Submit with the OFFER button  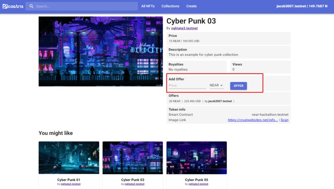pos(238,86)
